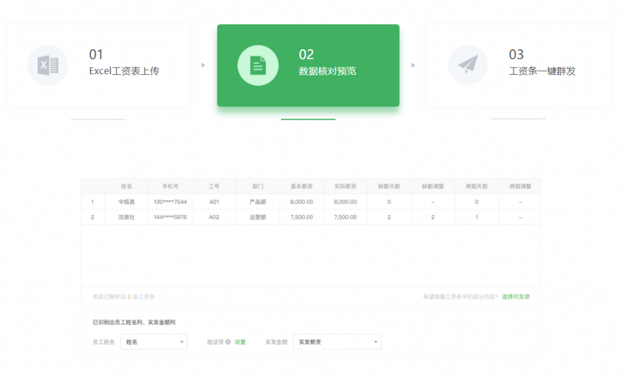Click the document icon in step 02
This screenshot has width=623, height=378.
(258, 66)
